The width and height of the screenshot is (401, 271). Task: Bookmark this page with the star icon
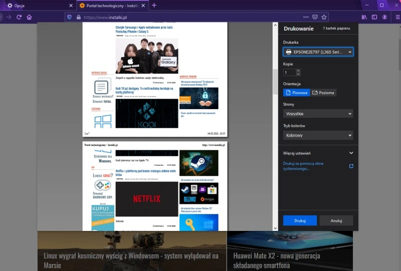coord(324,17)
